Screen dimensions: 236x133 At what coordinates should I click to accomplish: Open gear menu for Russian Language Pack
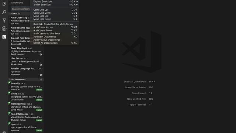click(x=41, y=75)
